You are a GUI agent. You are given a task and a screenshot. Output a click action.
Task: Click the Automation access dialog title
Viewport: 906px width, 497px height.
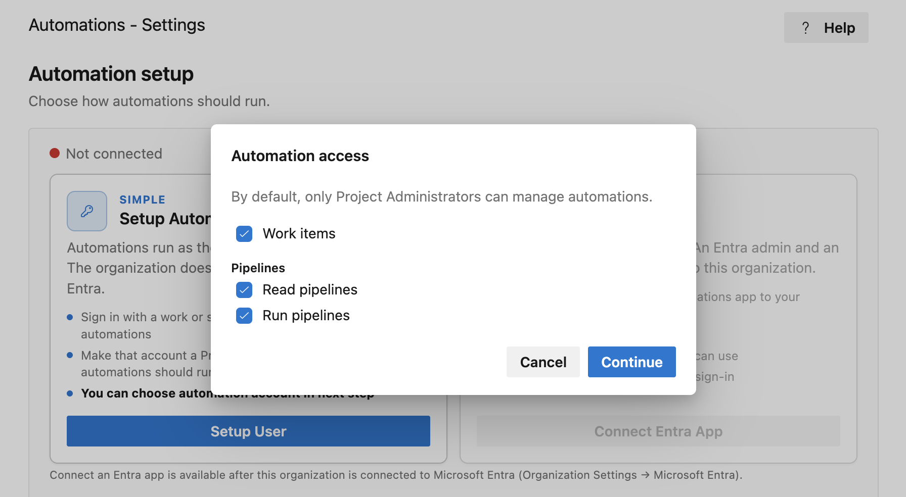pyautogui.click(x=300, y=156)
